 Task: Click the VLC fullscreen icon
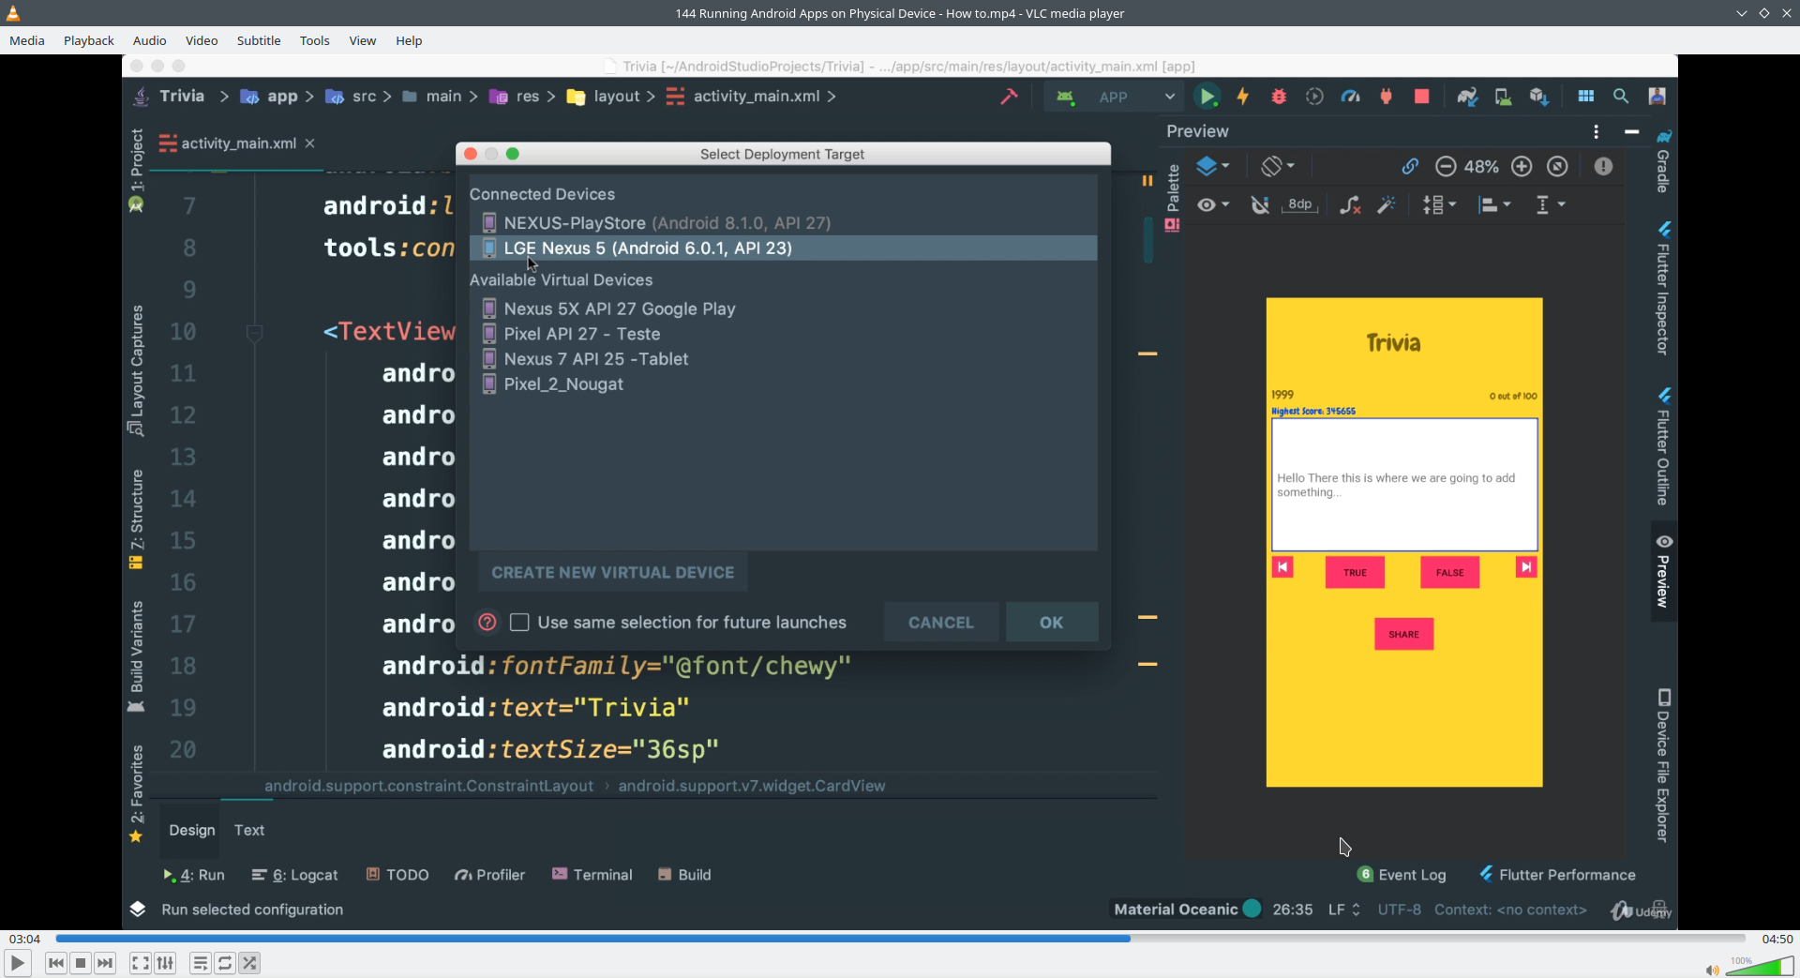(140, 963)
